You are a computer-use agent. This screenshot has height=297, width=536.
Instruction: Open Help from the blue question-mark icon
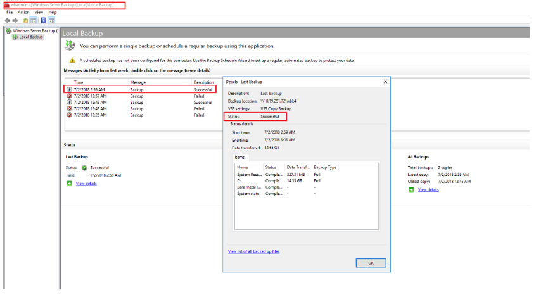[44, 20]
